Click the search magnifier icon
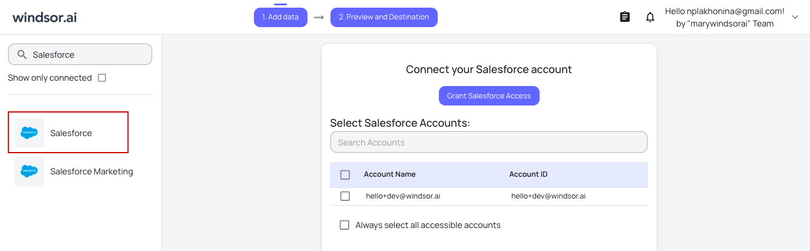 [x=22, y=55]
